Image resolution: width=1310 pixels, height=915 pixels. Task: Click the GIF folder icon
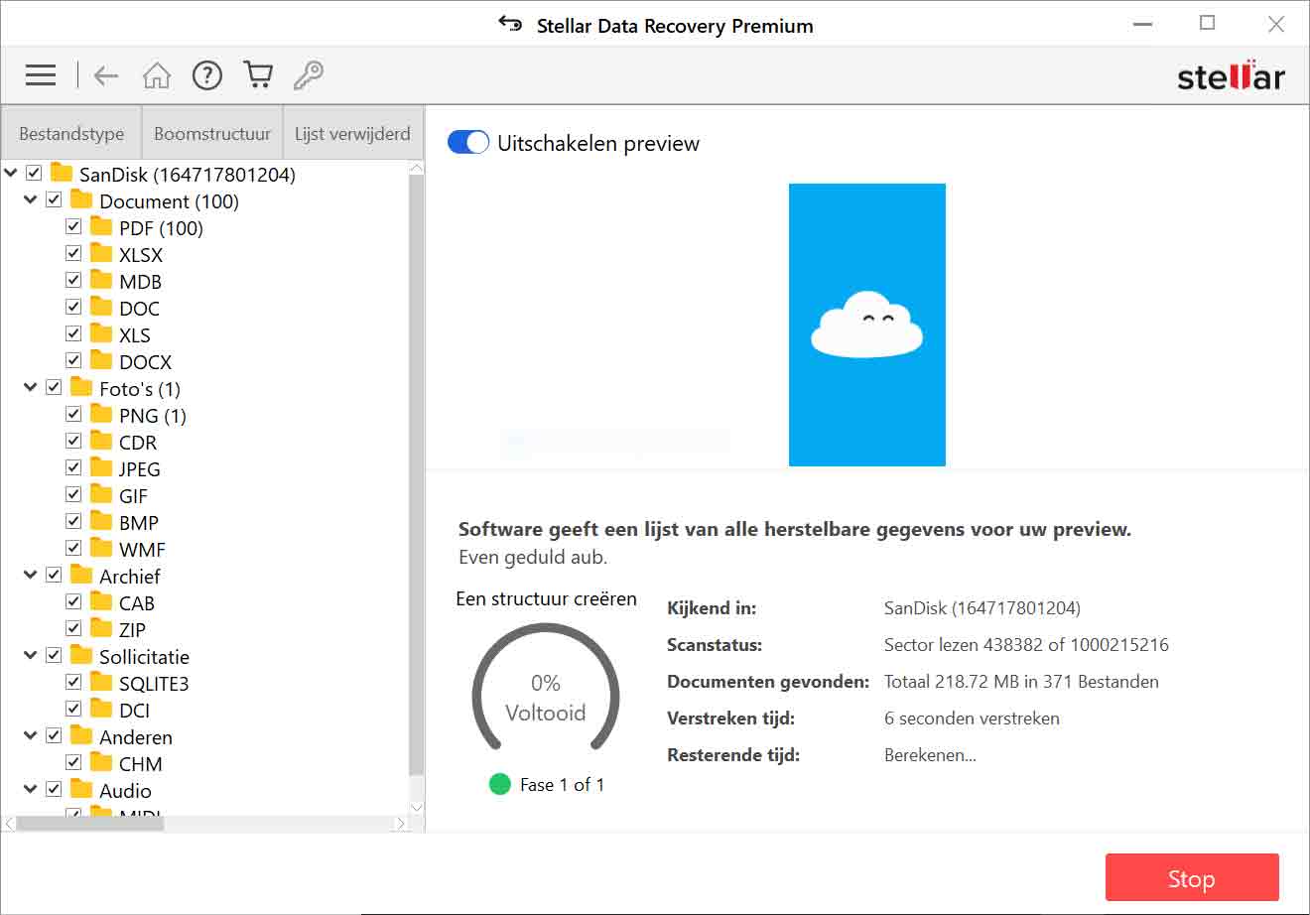[x=101, y=494]
